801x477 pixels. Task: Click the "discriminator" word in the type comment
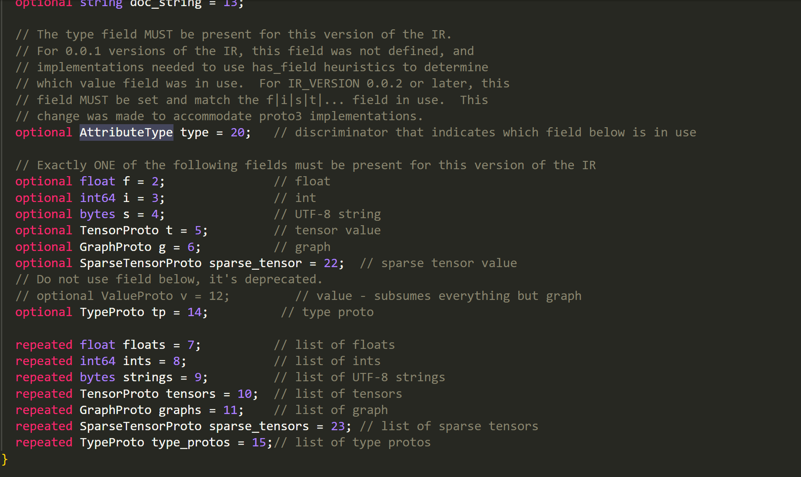click(x=341, y=132)
